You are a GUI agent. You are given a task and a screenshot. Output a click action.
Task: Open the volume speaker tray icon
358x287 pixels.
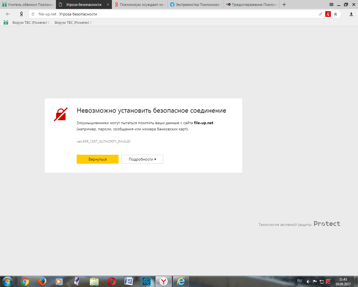coord(308,281)
